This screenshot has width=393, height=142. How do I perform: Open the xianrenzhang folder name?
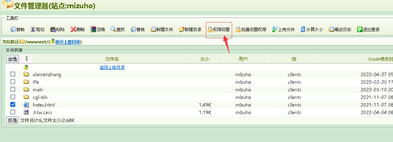[x=47, y=74]
